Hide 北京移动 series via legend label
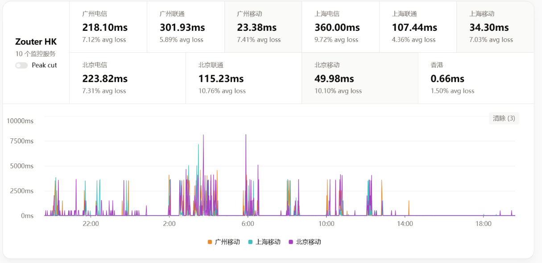 point(308,242)
